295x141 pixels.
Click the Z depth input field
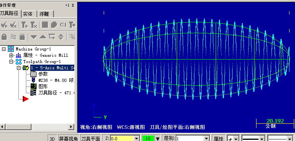click(122, 139)
